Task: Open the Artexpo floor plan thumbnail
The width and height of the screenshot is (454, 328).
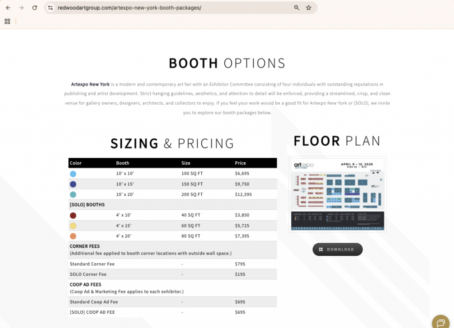Action: (337, 194)
